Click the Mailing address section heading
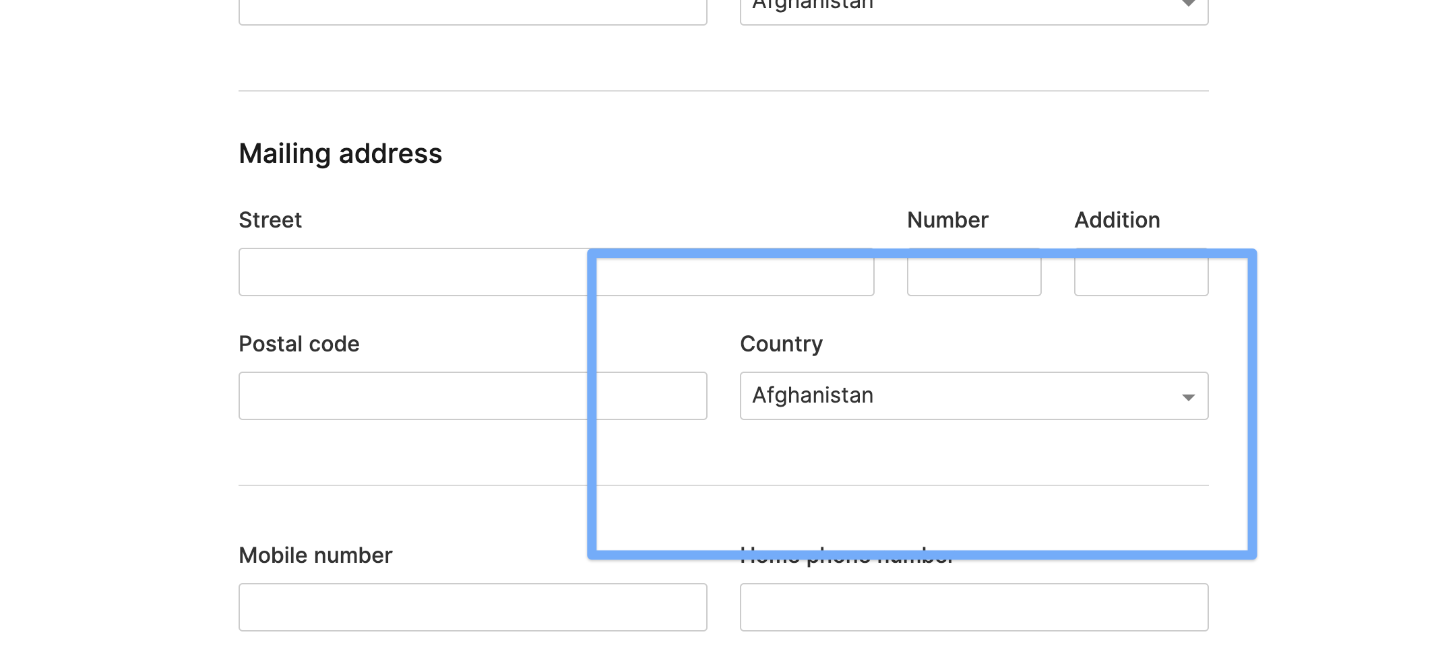The height and width of the screenshot is (649, 1438). (340, 153)
